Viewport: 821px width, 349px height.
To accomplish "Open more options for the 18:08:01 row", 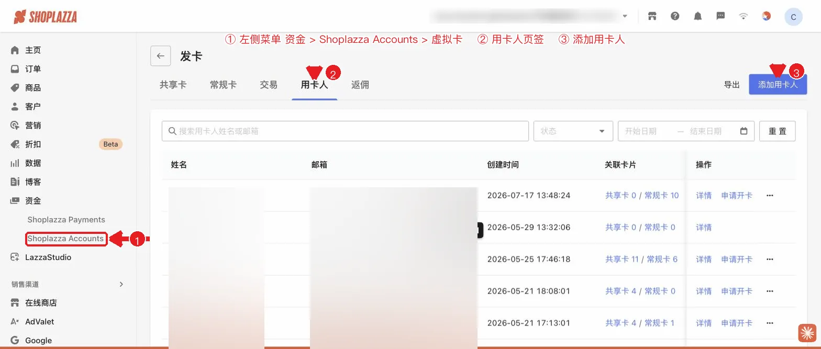I will [x=770, y=291].
